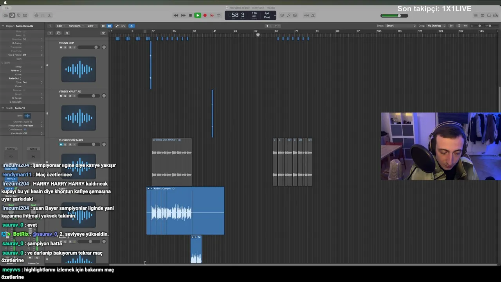Open the Drag dropdown set to No Overlap
The height and width of the screenshot is (282, 501).
(x=436, y=26)
